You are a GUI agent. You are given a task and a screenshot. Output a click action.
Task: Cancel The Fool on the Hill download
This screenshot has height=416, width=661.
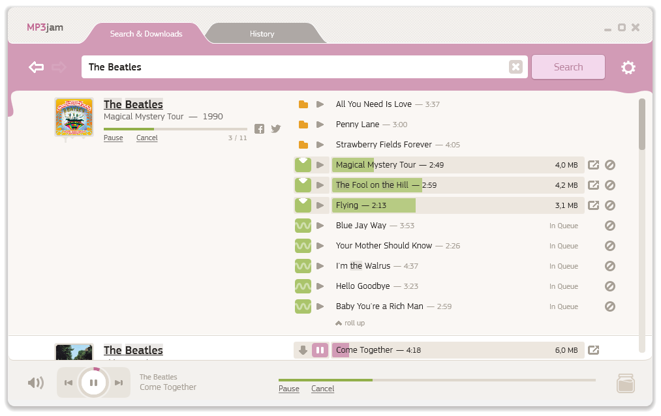point(610,185)
